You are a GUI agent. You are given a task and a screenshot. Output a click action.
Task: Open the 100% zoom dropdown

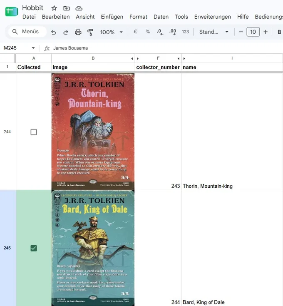point(112,32)
